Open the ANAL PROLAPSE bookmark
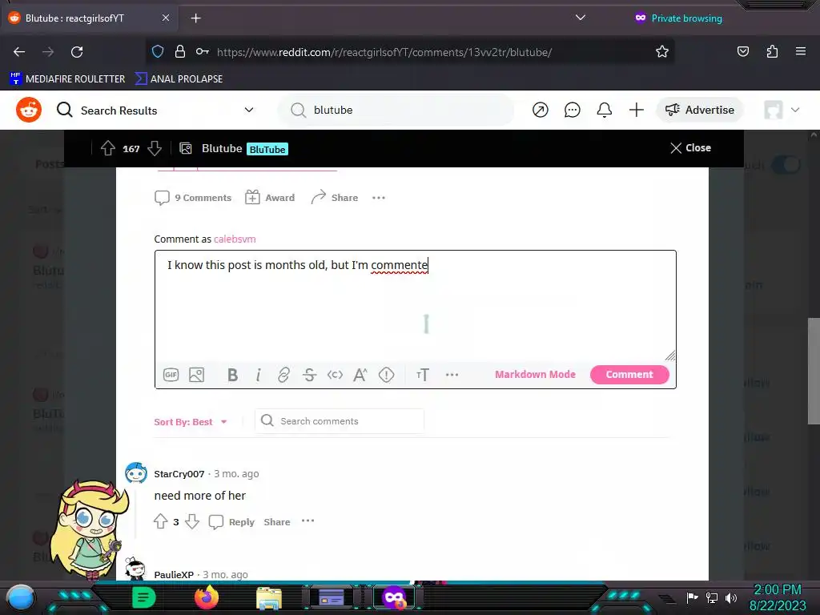 coord(179,79)
